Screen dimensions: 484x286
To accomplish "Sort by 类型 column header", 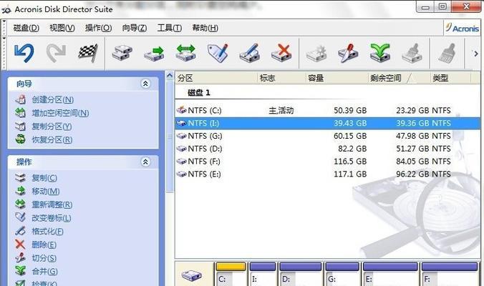I will pyautogui.click(x=450, y=78).
